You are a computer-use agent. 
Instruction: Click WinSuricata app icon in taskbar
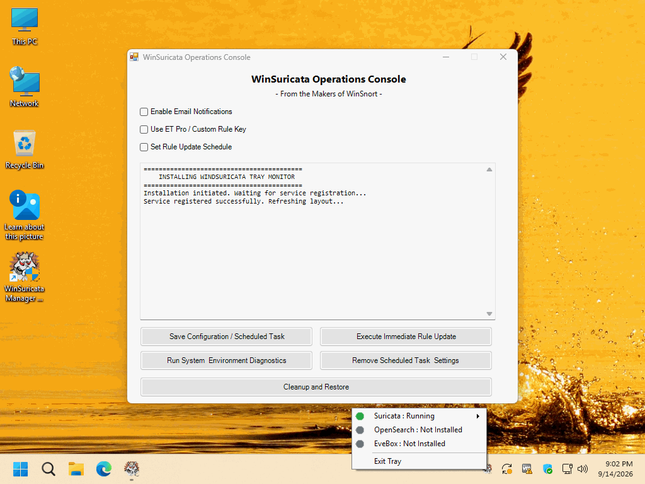click(132, 469)
